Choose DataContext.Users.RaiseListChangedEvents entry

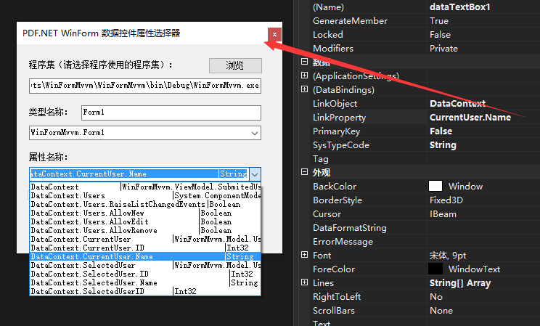(145, 204)
